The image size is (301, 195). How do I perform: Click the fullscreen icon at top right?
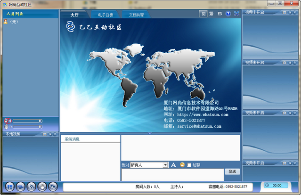236,14
